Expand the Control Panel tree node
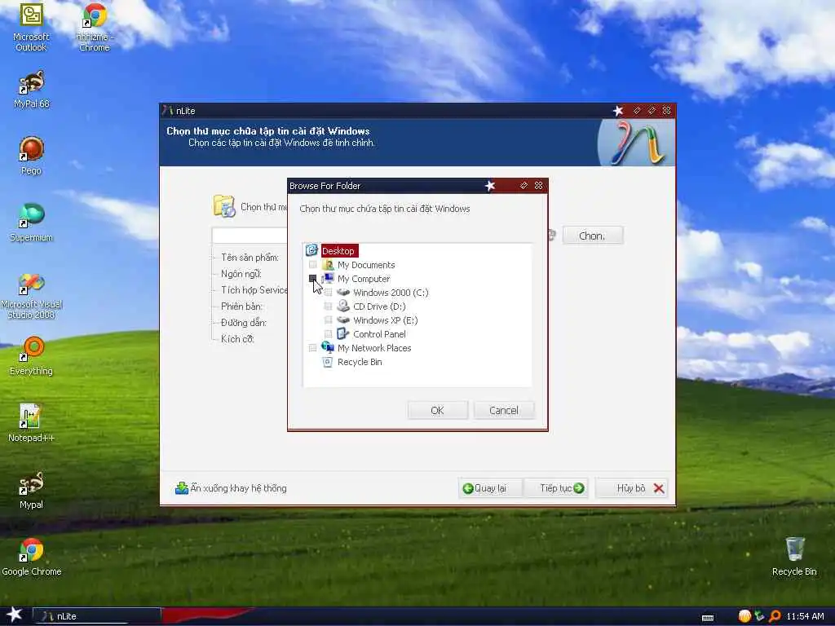Screen dimensions: 835x626 (x=328, y=333)
